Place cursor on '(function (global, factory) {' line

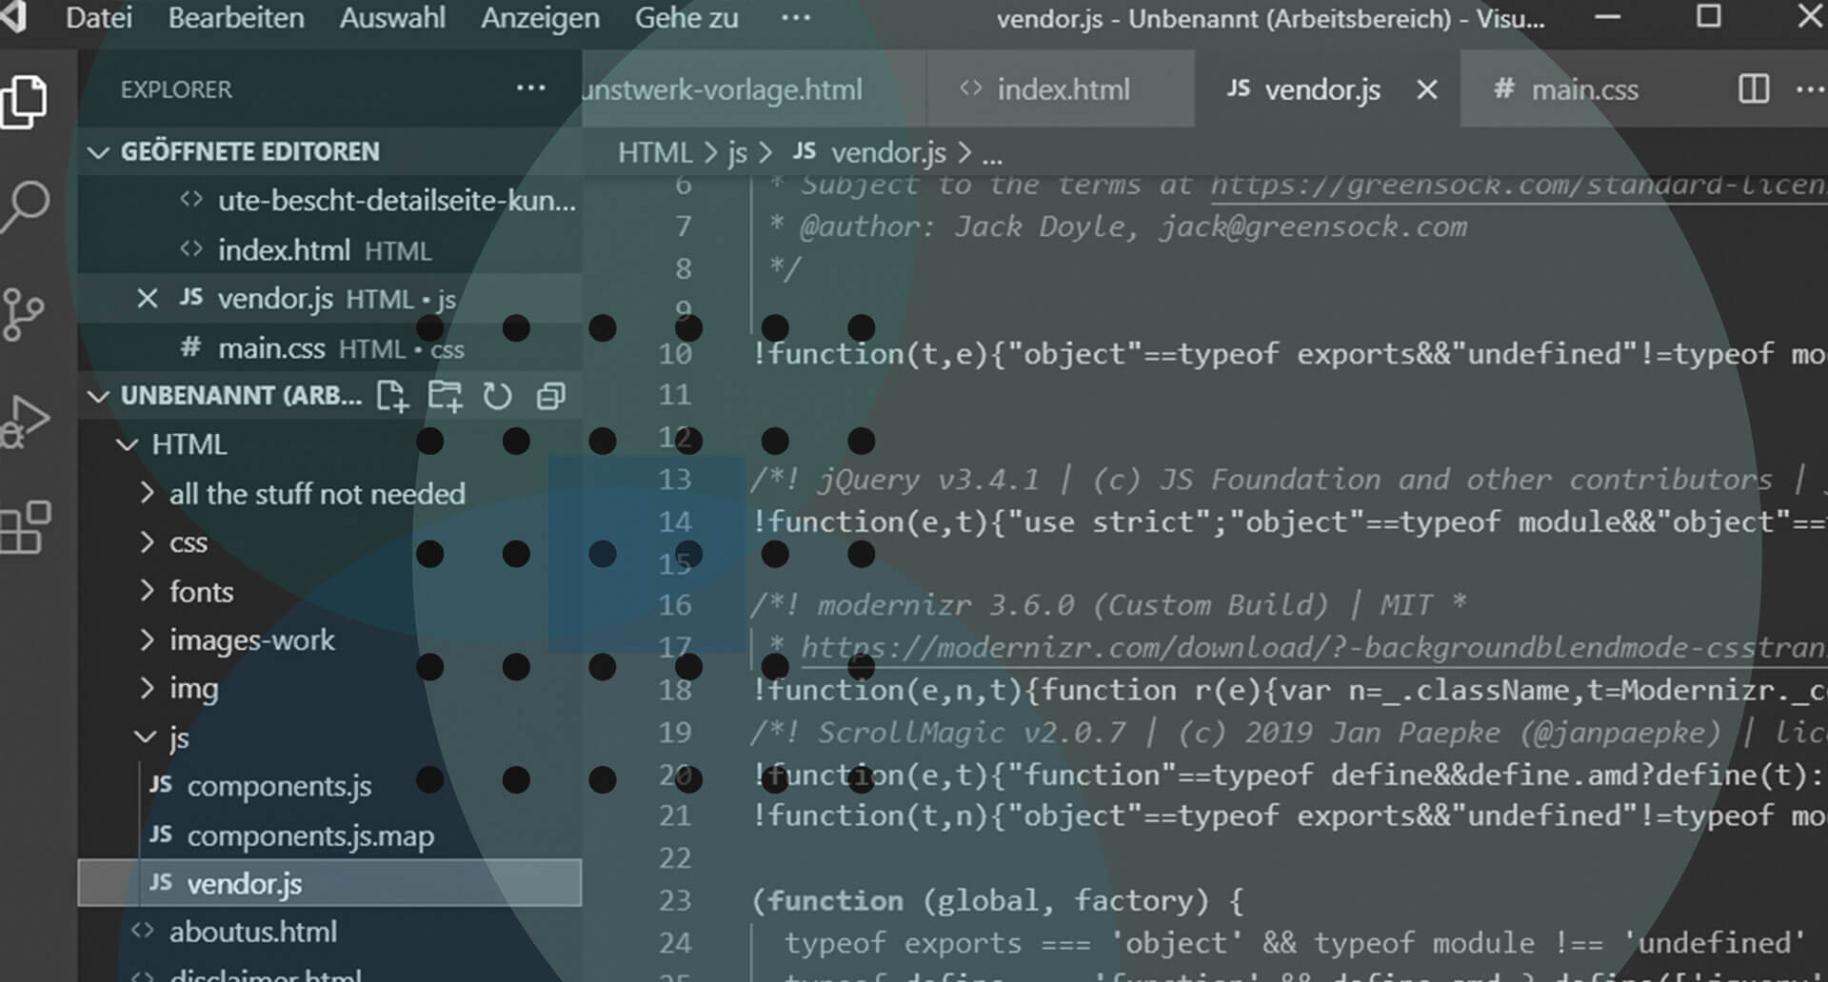coord(998,900)
